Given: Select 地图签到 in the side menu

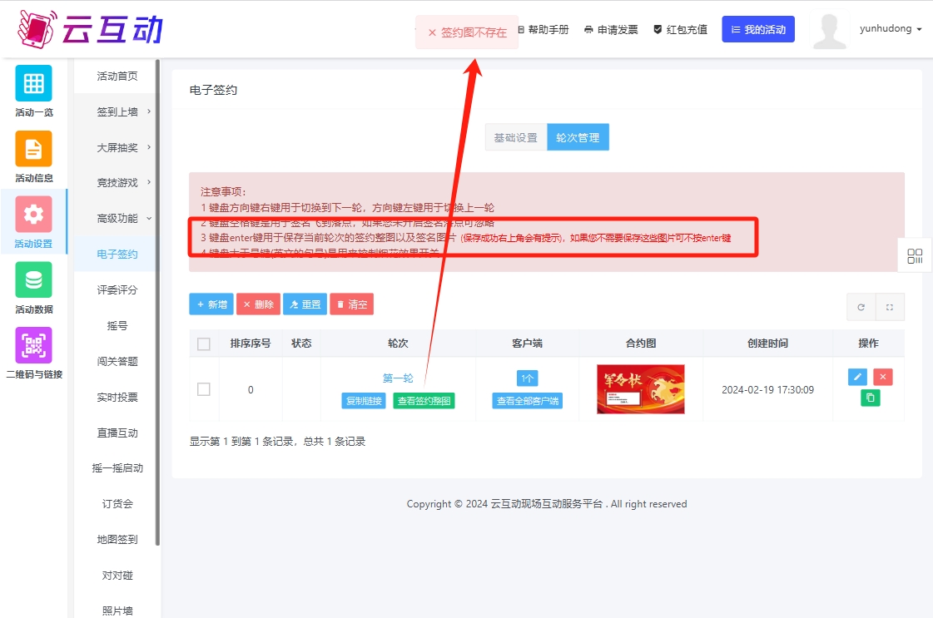Looking at the screenshot, I should (117, 540).
